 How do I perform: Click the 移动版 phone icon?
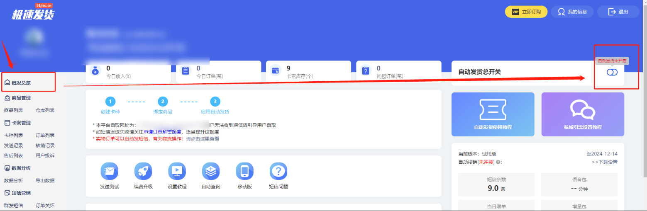[245, 171]
